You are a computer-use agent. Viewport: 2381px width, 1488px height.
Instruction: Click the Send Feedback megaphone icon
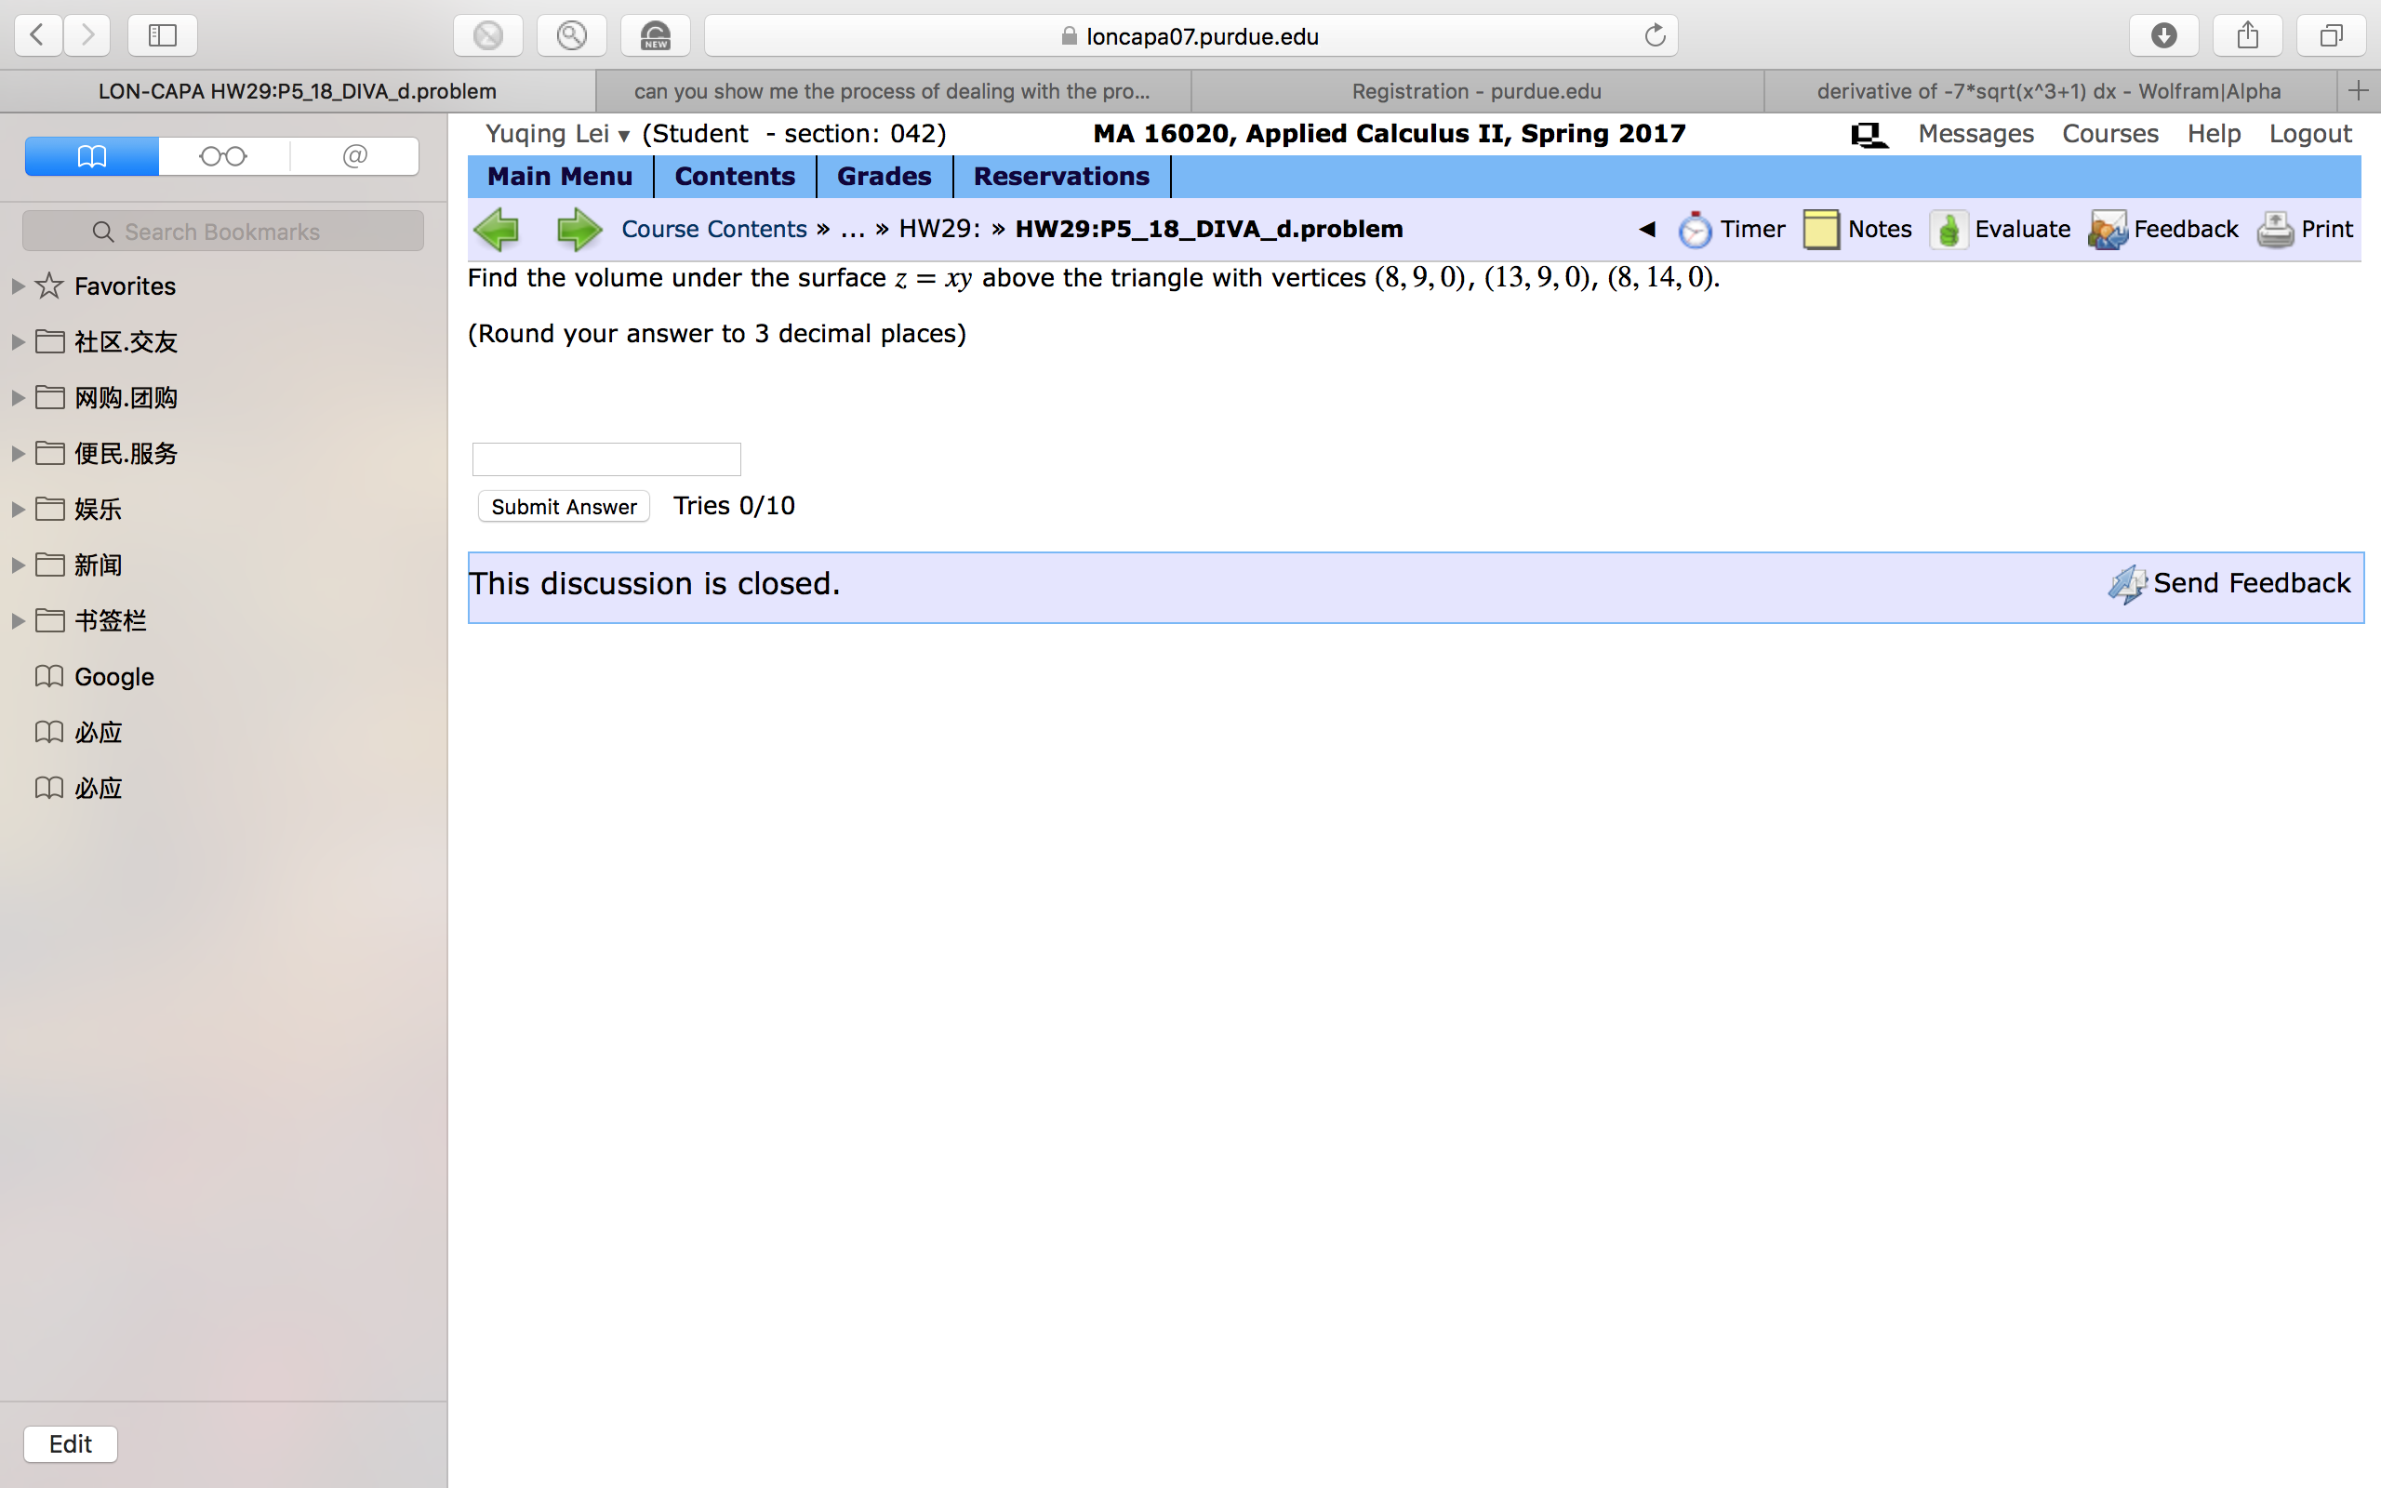(x=2128, y=584)
